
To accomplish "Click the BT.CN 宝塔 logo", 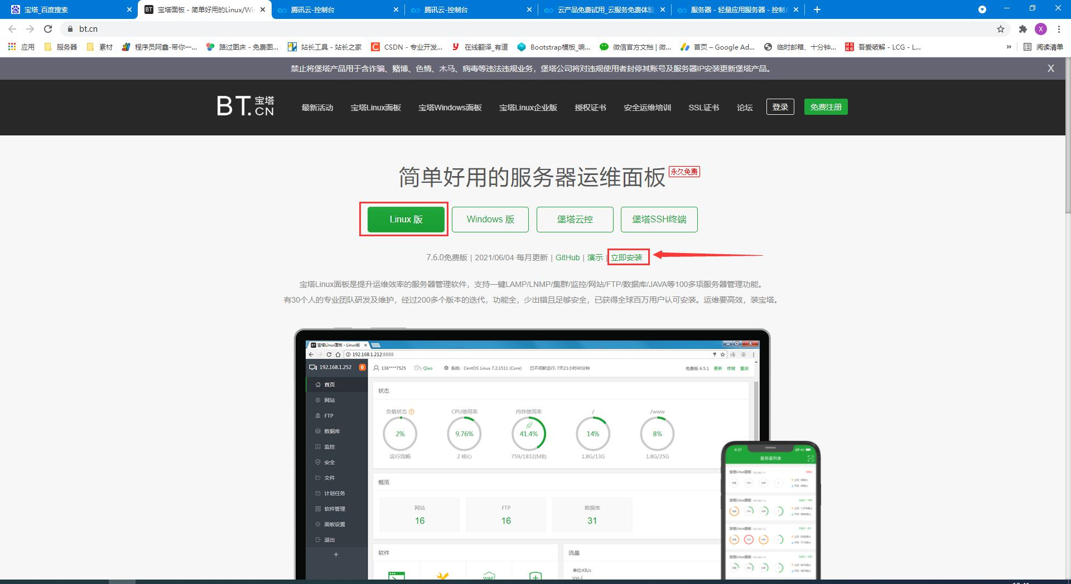I will point(245,106).
